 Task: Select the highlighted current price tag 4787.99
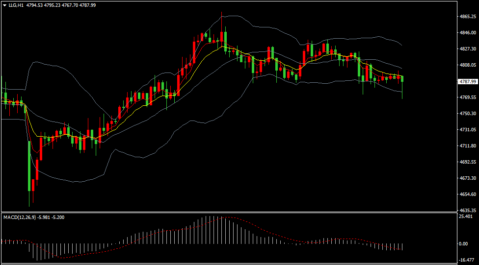(467, 81)
